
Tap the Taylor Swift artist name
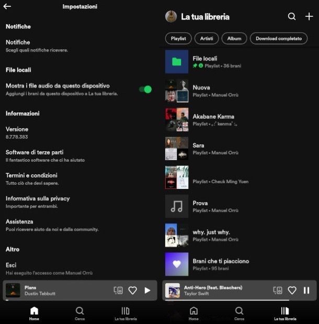196,294
